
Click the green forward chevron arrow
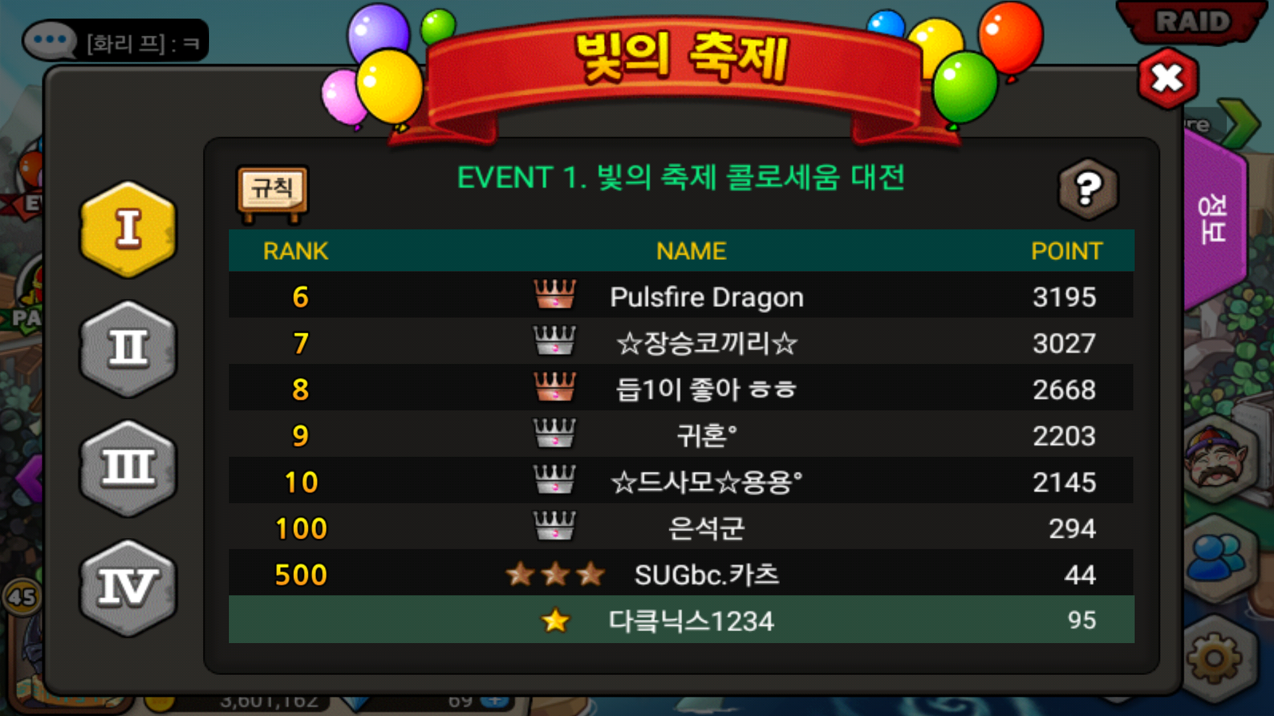click(x=1239, y=123)
